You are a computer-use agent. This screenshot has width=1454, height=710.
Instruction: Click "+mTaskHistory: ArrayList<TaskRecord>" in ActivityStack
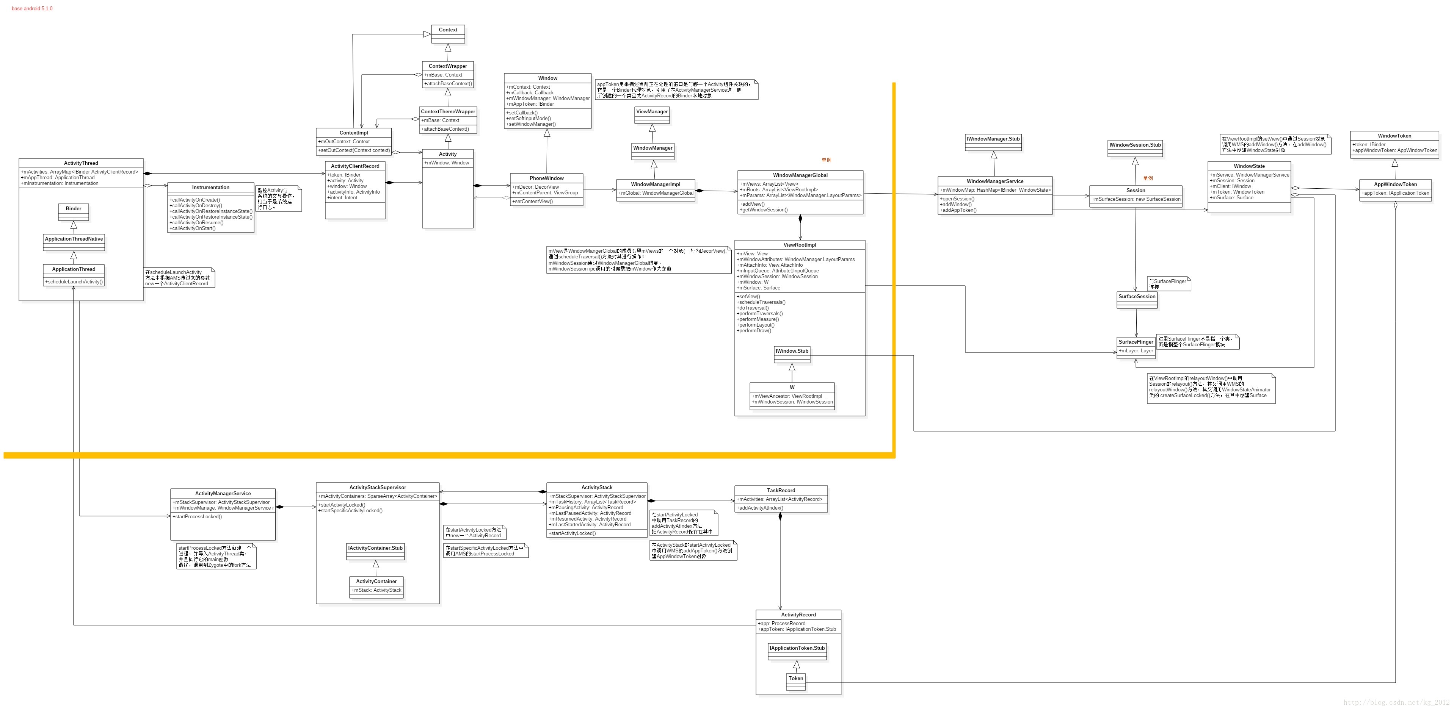click(x=592, y=502)
